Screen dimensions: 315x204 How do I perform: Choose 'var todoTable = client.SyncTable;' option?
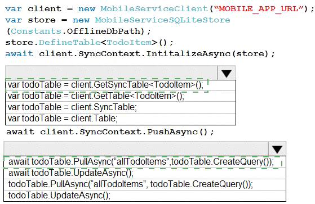pos(121,107)
